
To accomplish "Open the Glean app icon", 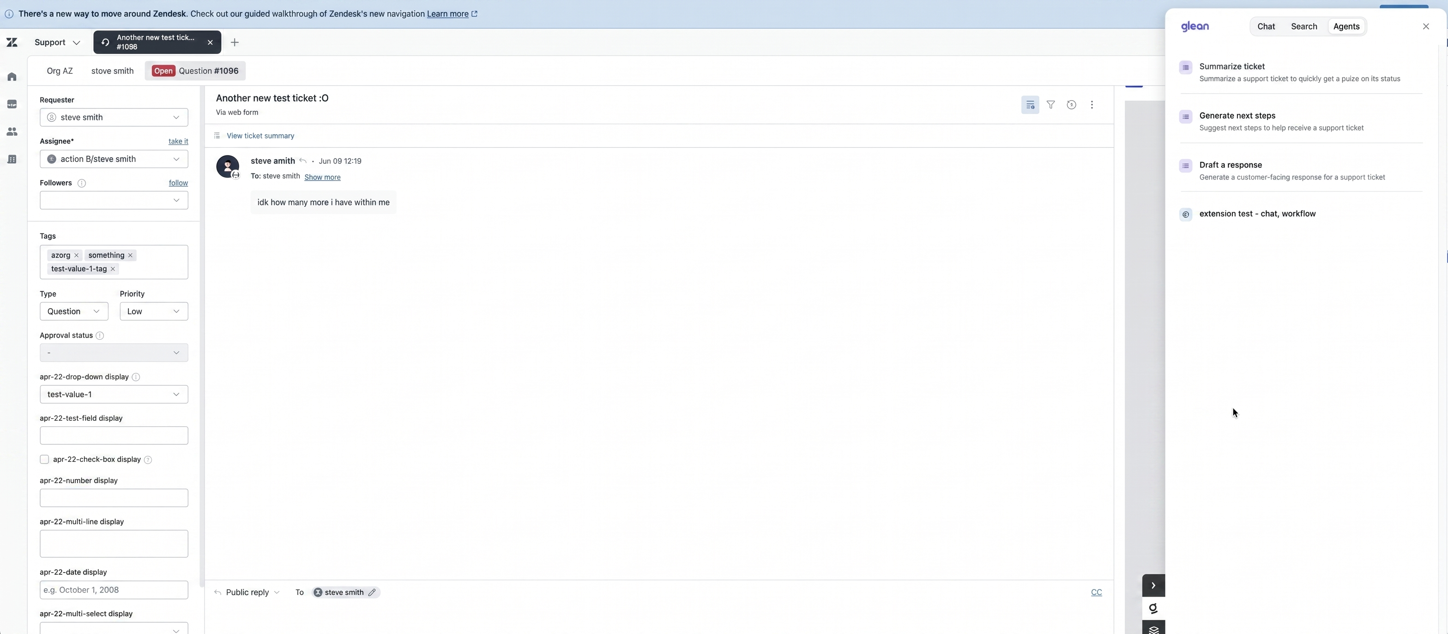I will (x=1153, y=609).
